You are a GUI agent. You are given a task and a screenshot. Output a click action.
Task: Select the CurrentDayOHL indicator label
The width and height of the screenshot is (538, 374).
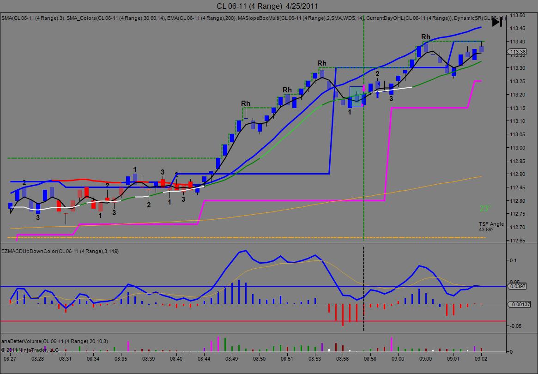pyautogui.click(x=409, y=18)
